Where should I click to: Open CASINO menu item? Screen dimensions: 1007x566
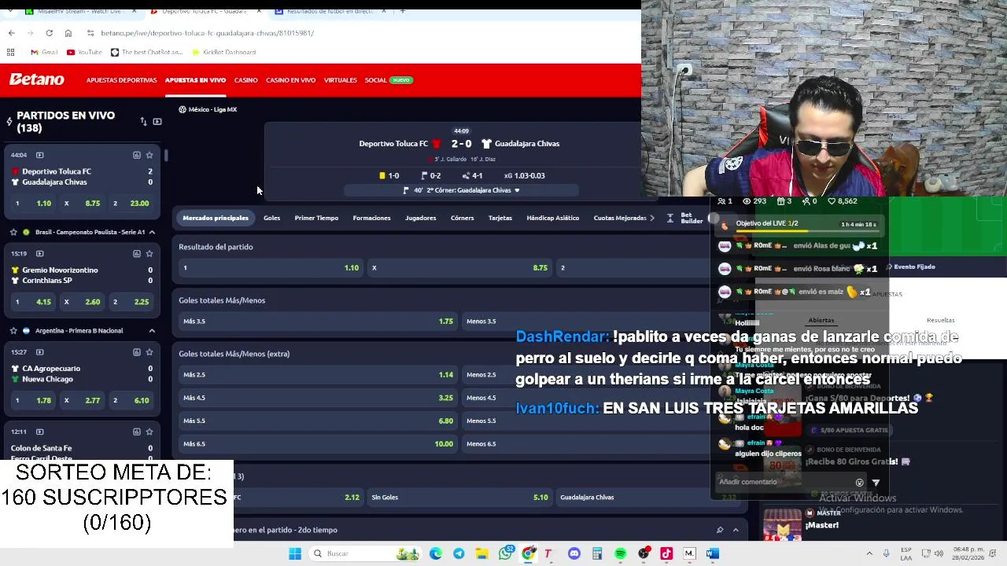click(x=245, y=80)
